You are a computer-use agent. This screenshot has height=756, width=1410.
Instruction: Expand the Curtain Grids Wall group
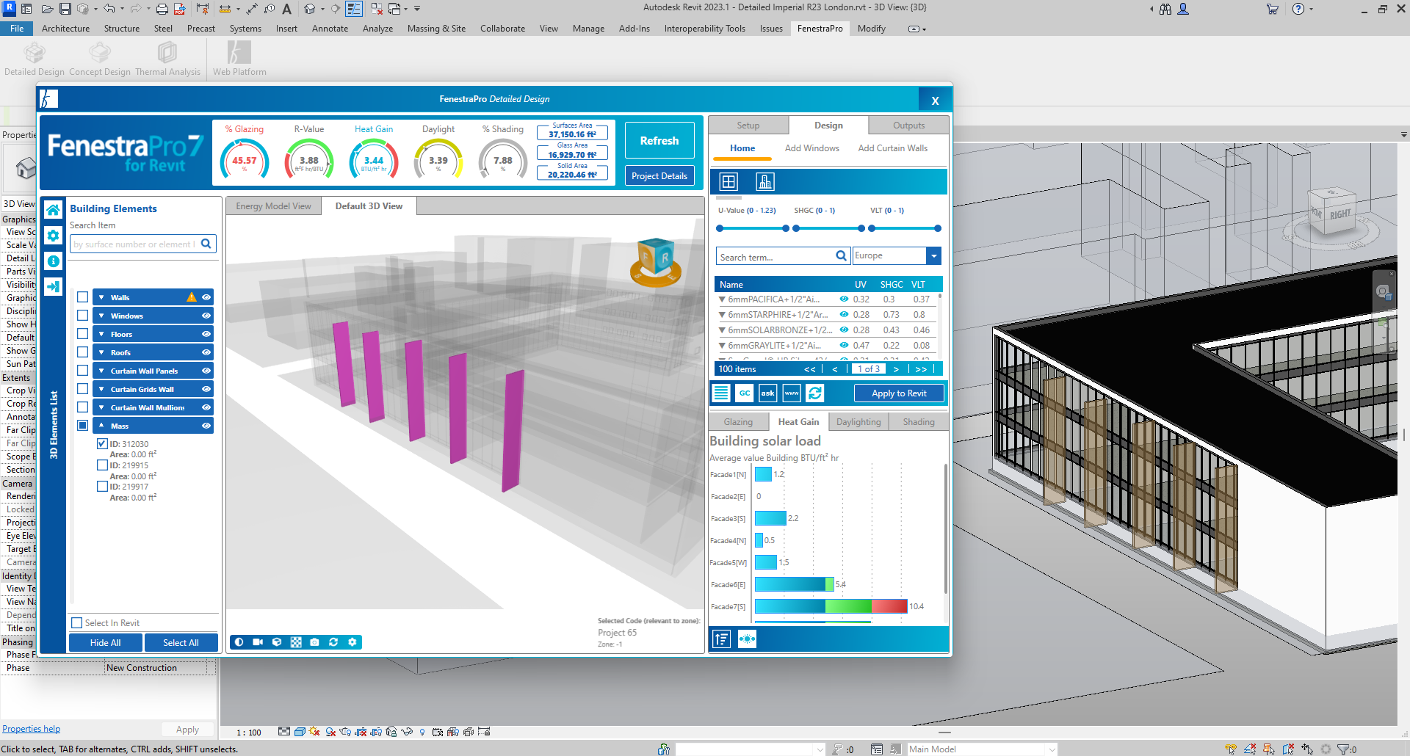click(101, 389)
